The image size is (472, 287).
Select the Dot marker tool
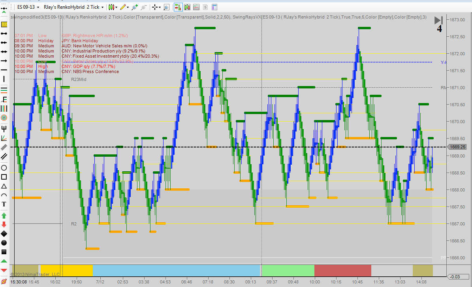coord(4,243)
